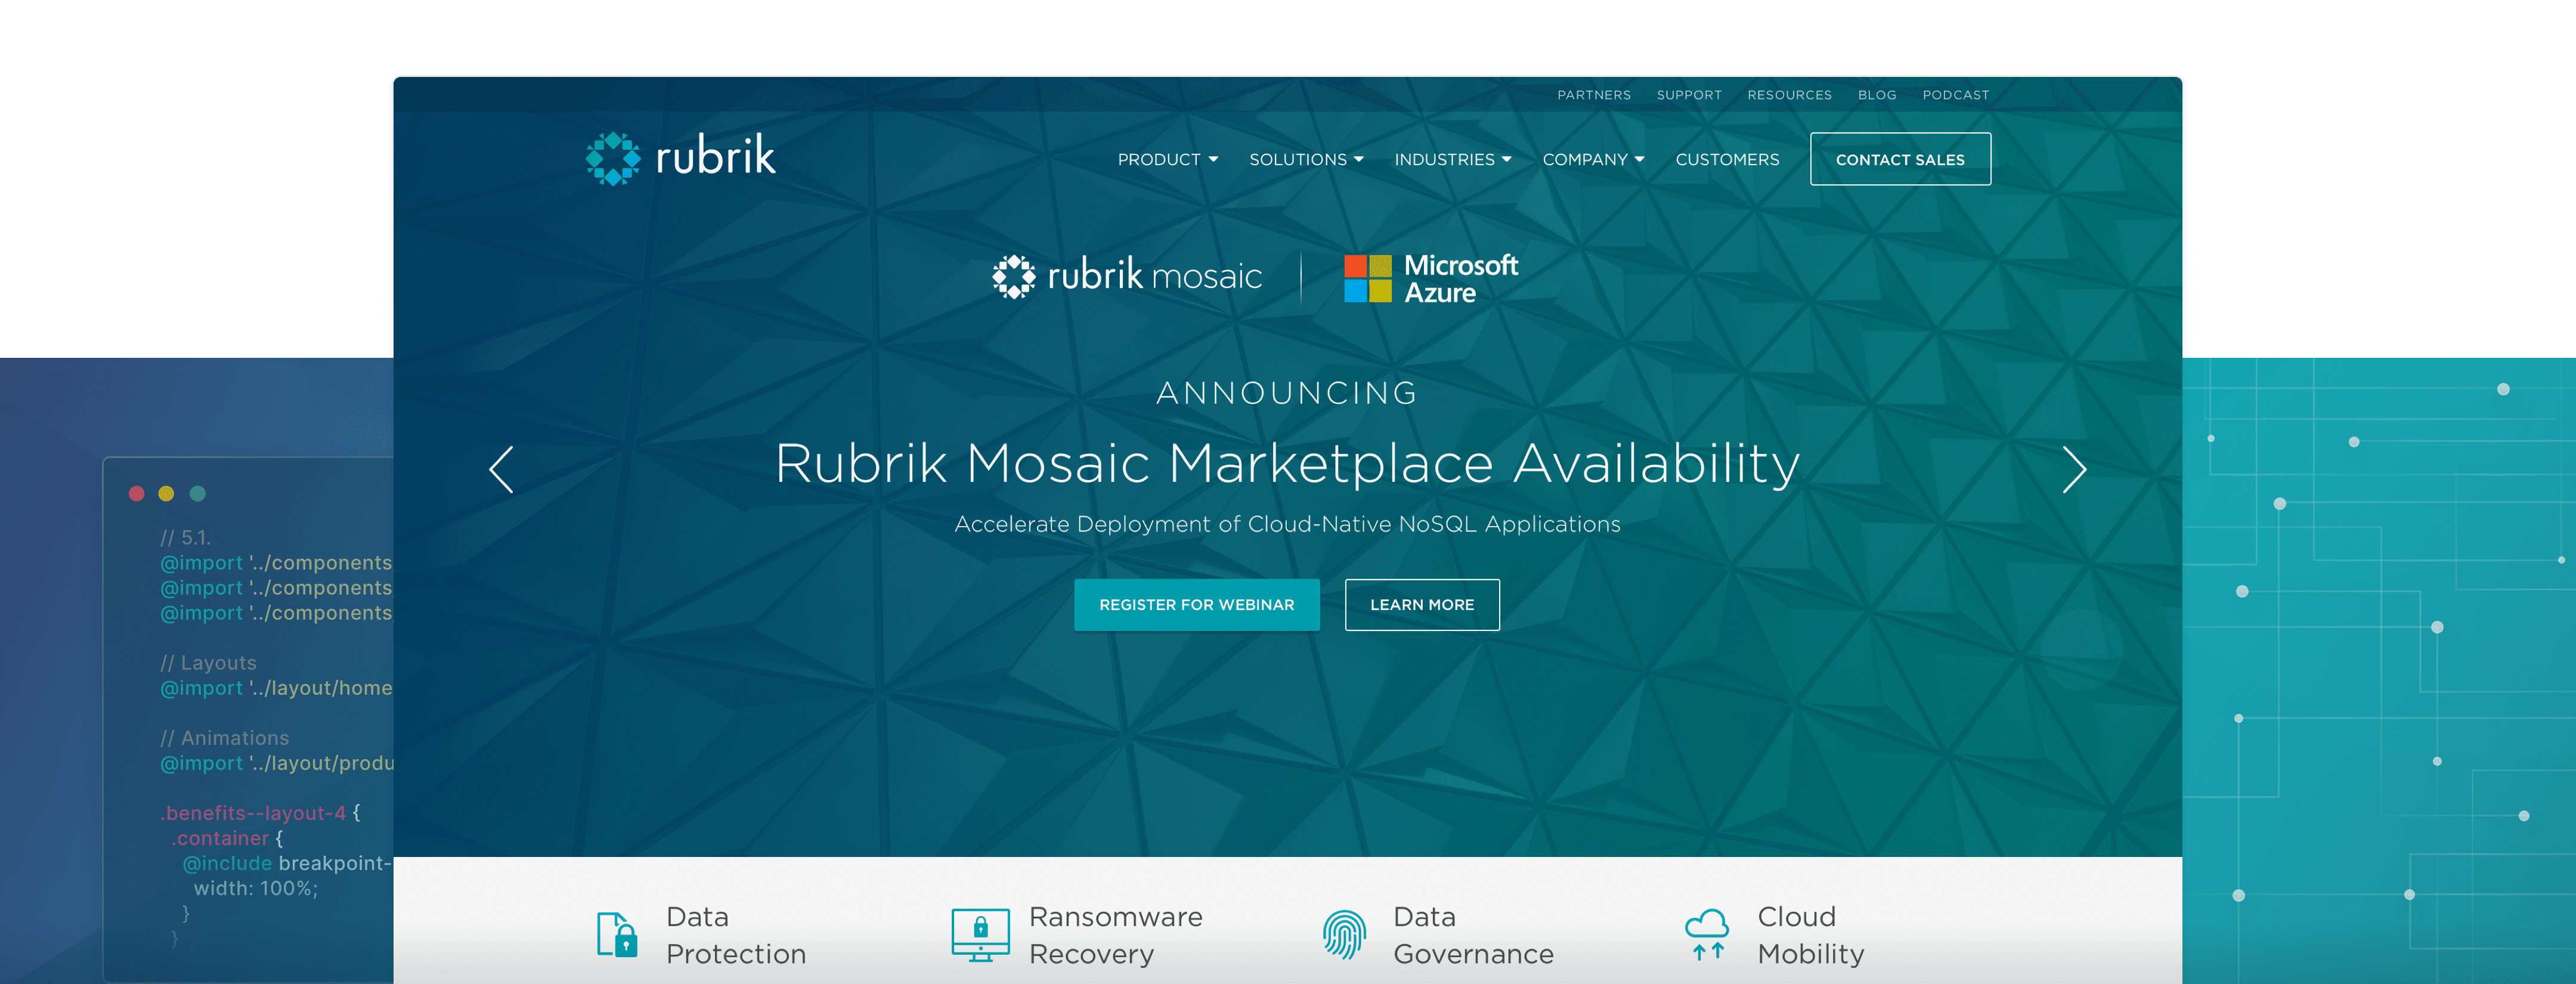
Task: Open the Customers nav item
Action: pyautogui.click(x=1727, y=160)
